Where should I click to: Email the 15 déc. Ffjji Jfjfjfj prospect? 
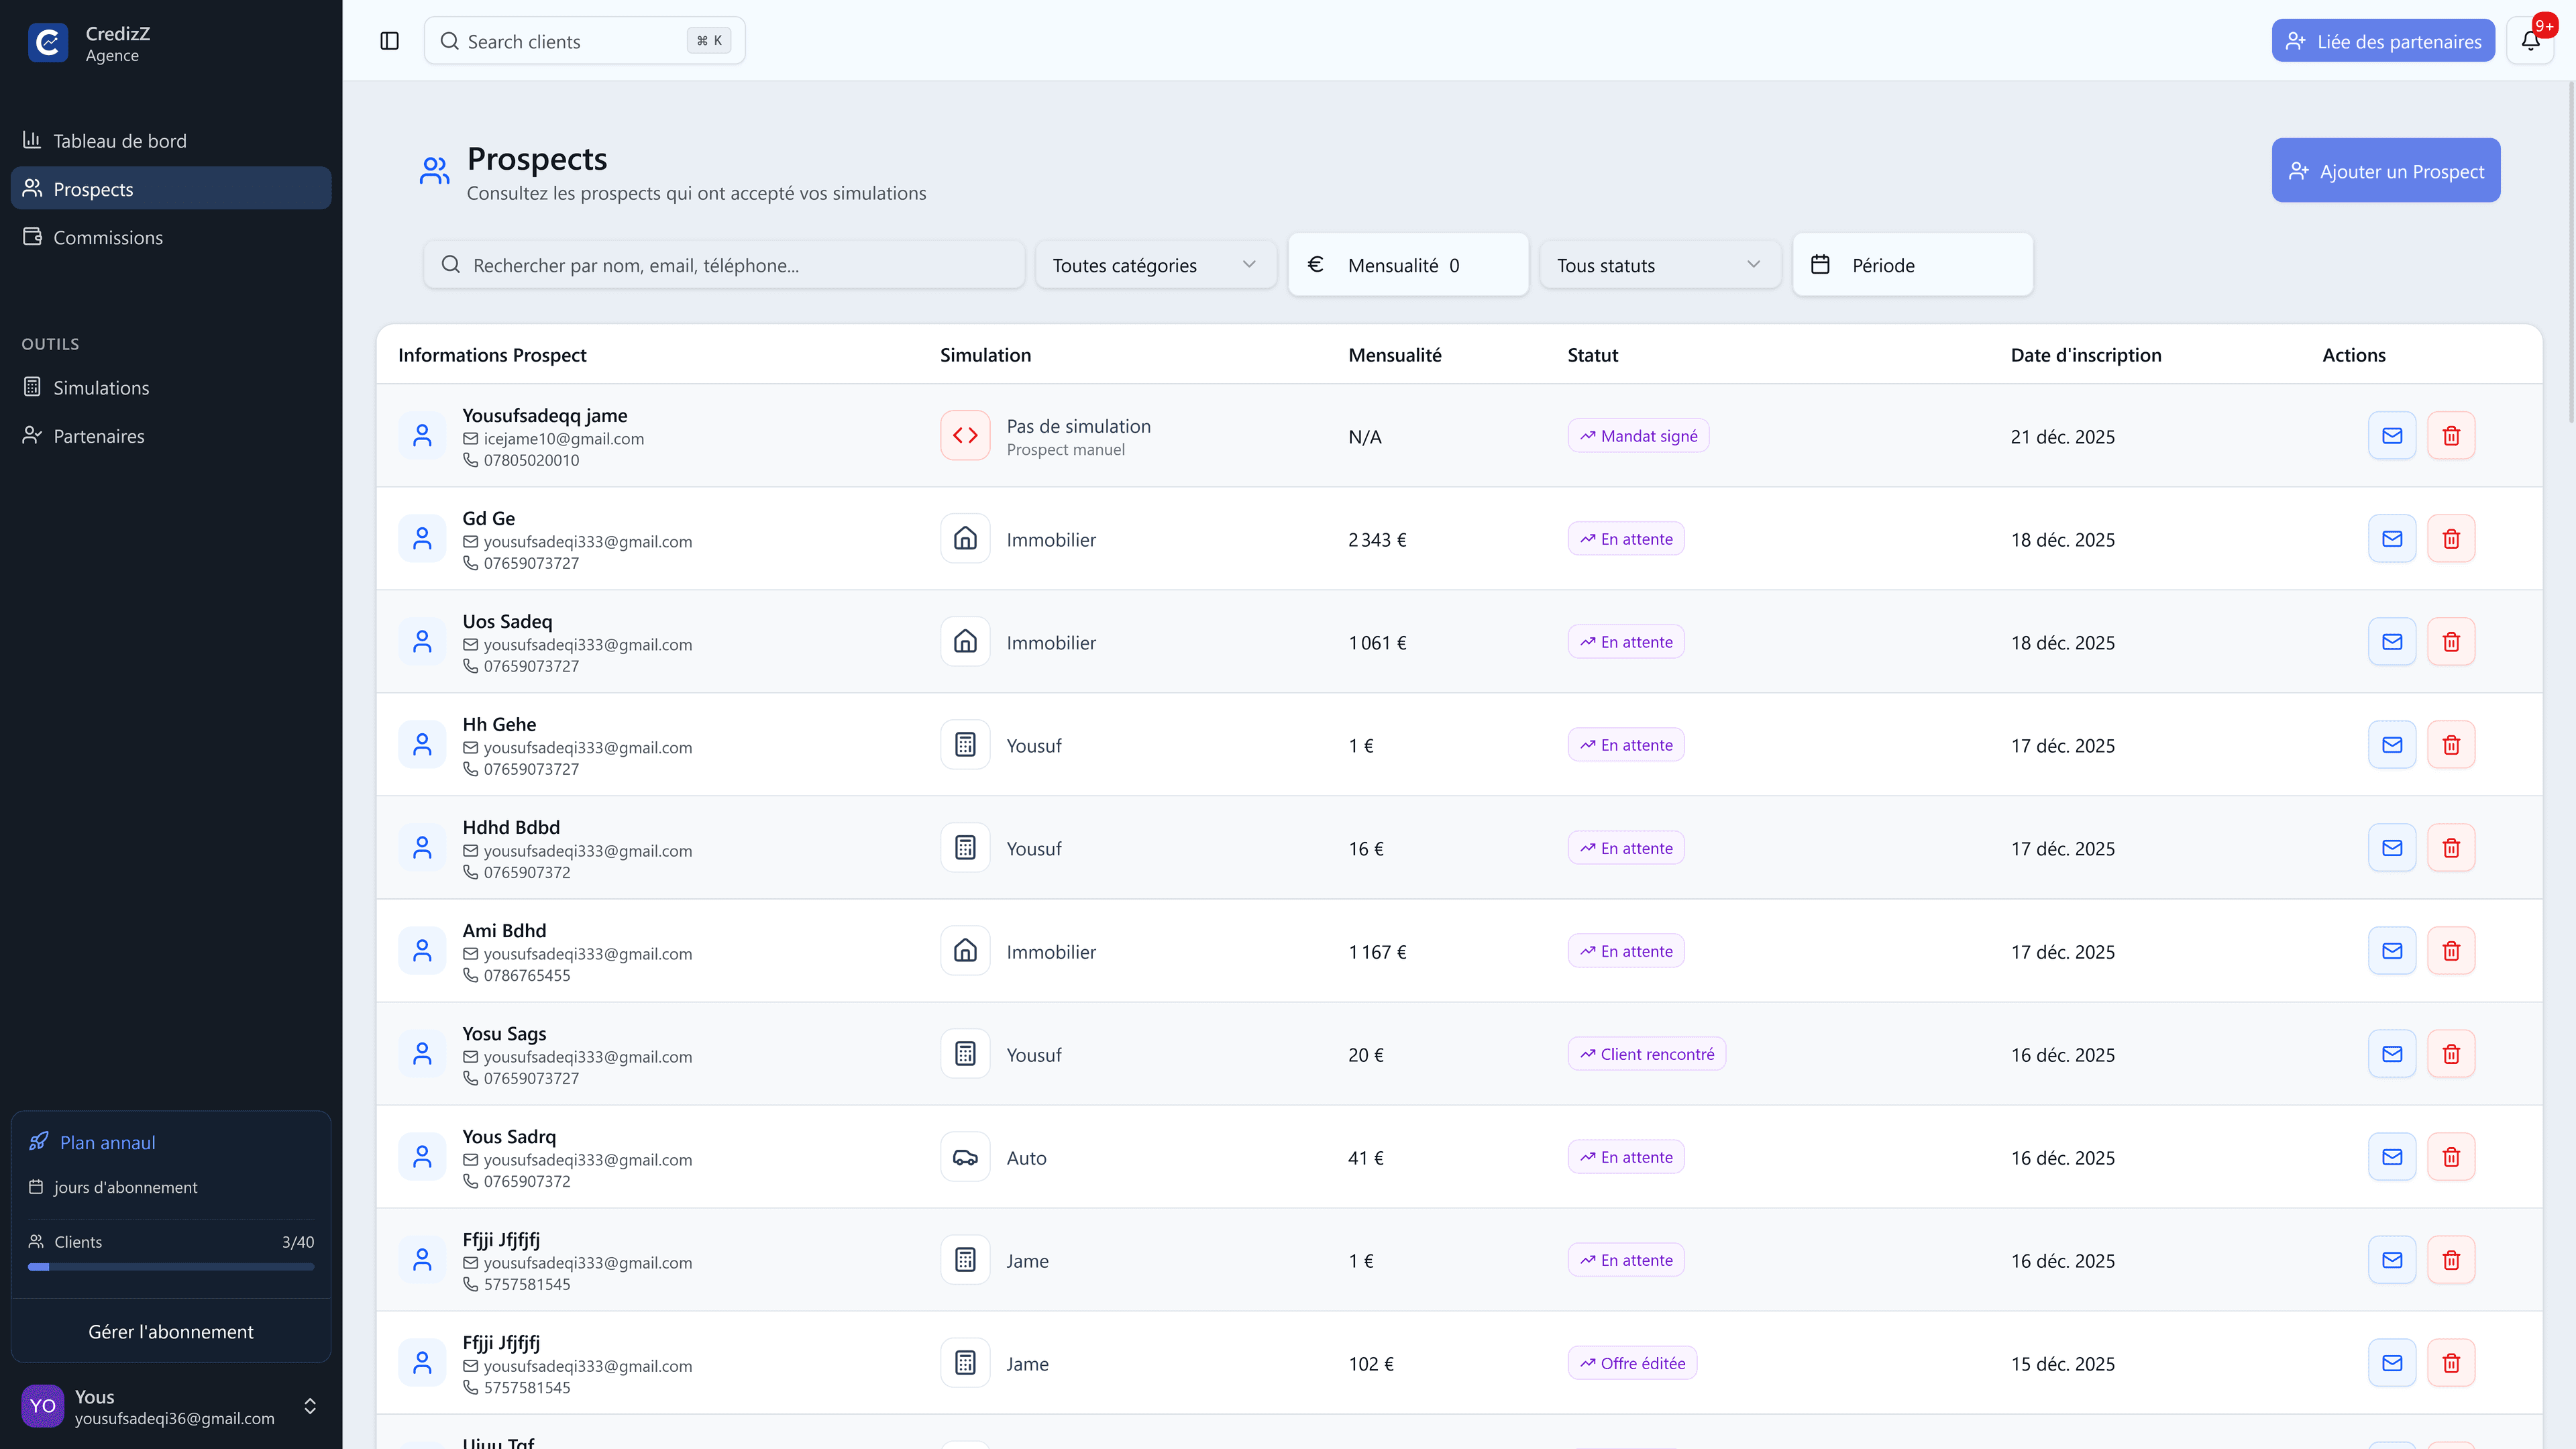point(2392,1363)
